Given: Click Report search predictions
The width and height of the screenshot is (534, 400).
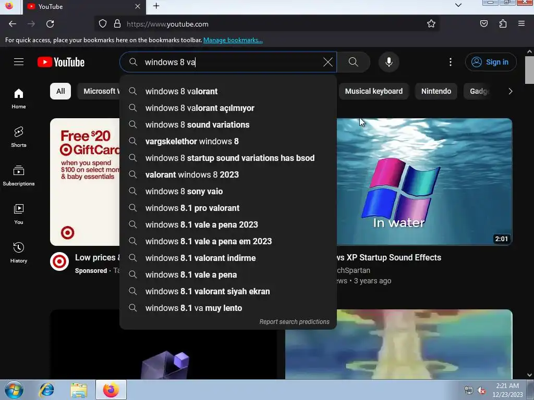Looking at the screenshot, I should pos(294,322).
